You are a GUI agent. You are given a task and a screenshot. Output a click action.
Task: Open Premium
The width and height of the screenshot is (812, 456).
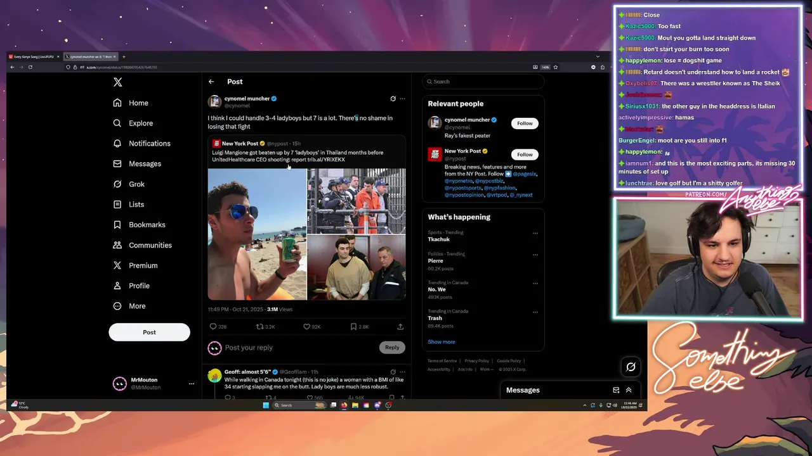[x=135, y=265]
